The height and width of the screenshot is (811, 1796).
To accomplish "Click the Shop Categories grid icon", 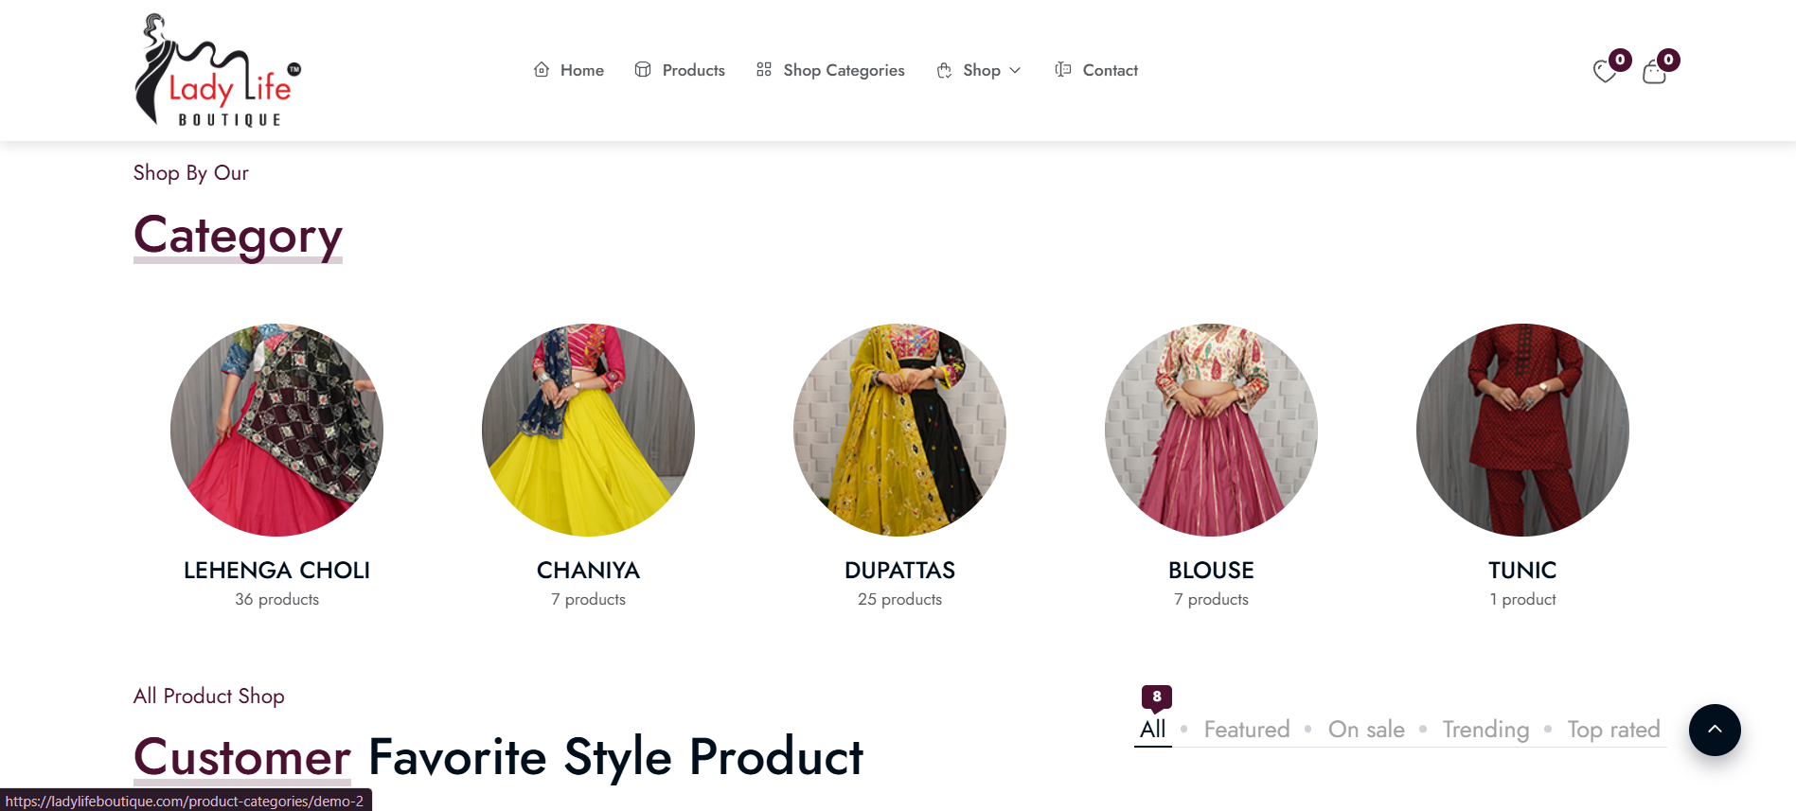I will pyautogui.click(x=764, y=70).
